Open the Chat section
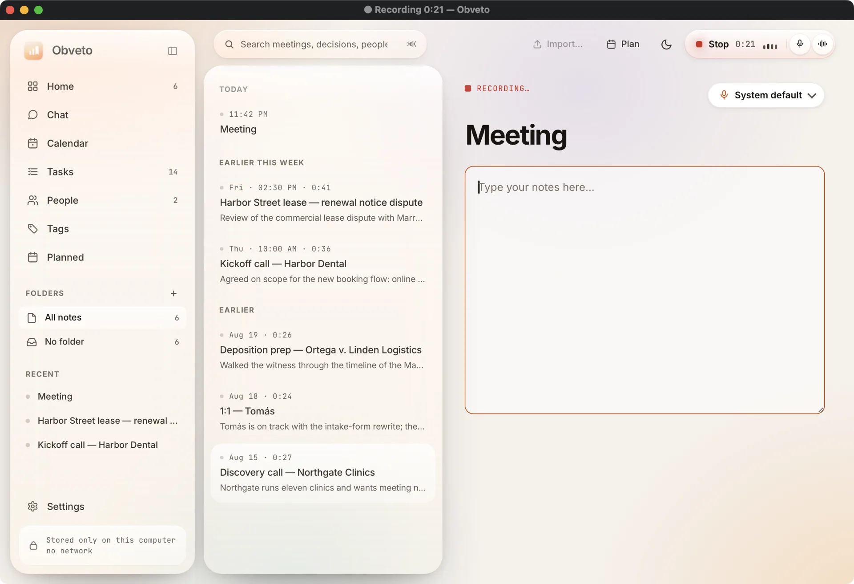854x584 pixels. tap(102, 115)
